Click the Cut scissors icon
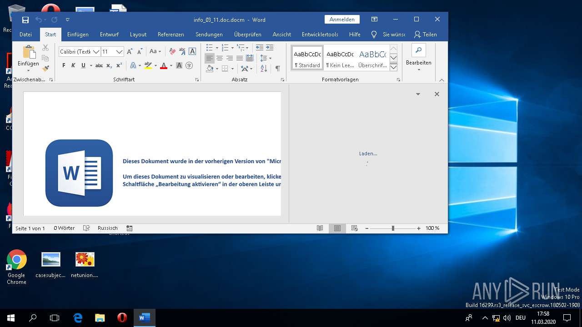582x327 pixels. (45, 48)
